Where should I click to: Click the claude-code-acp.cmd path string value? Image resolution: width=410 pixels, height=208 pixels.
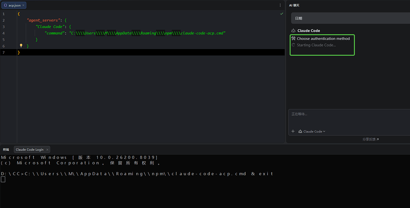147,33
